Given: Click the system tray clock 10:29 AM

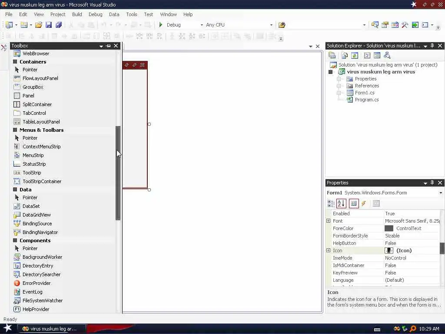Looking at the screenshot, I should click(429, 329).
